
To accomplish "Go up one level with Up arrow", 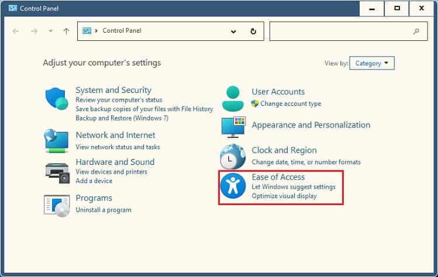I will 66,31.
